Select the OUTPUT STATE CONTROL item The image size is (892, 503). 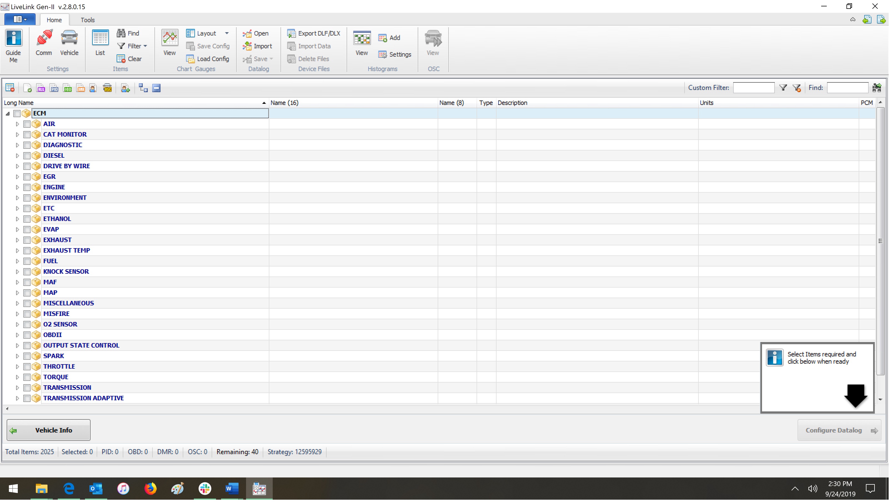click(81, 346)
